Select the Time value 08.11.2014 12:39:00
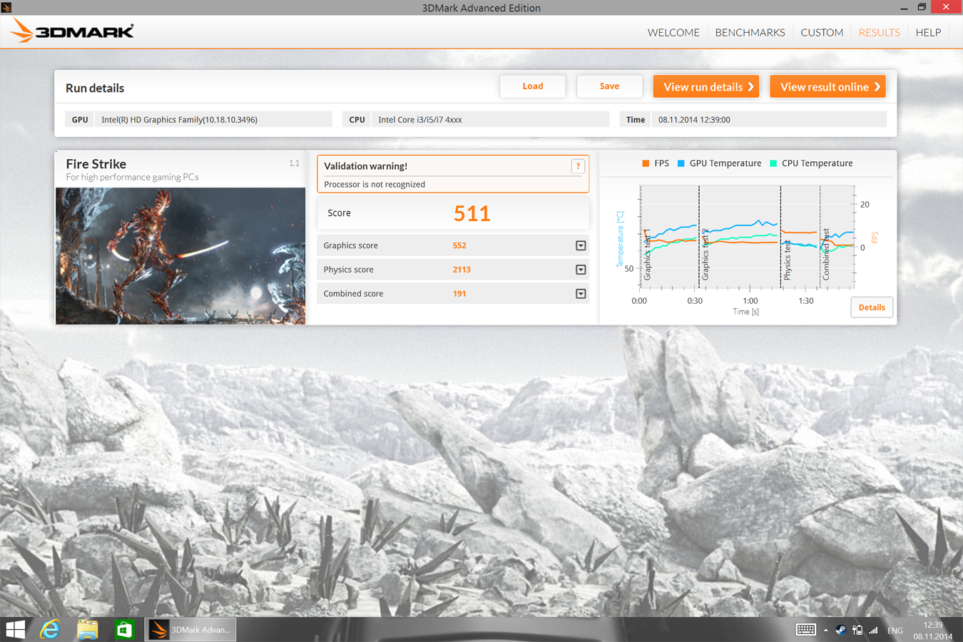 694,120
